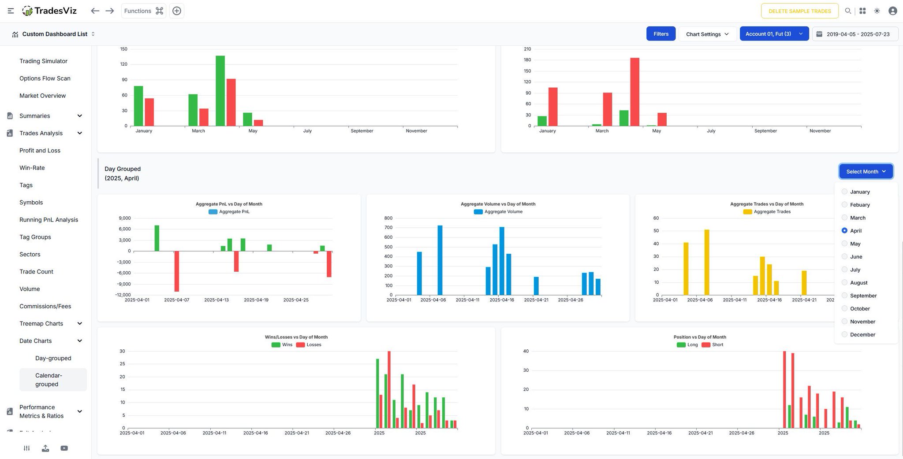Click the upload icon in the sidebar footer
This screenshot has width=903, height=459.
pyautogui.click(x=45, y=448)
